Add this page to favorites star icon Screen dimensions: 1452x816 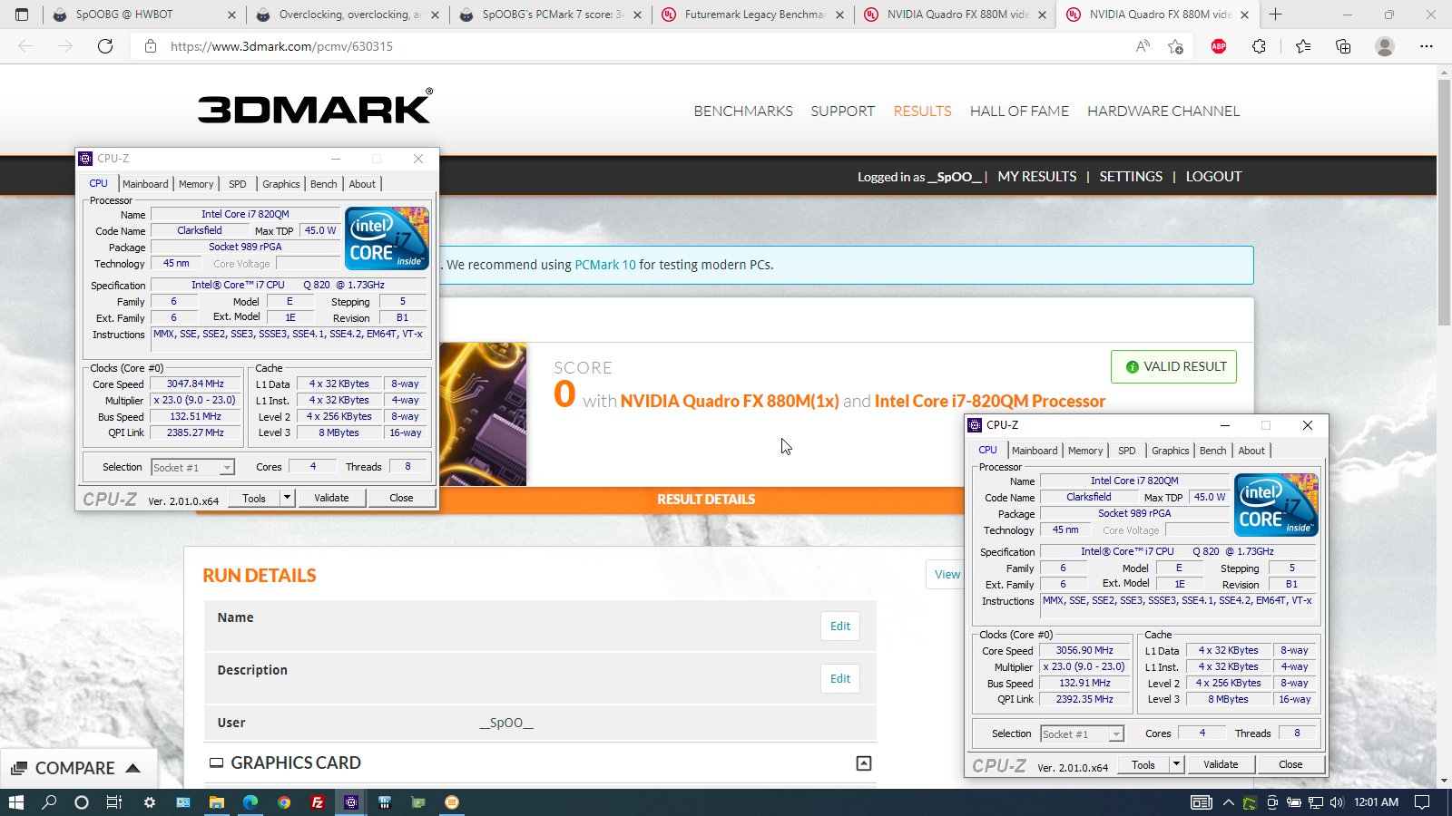[x=1176, y=46]
